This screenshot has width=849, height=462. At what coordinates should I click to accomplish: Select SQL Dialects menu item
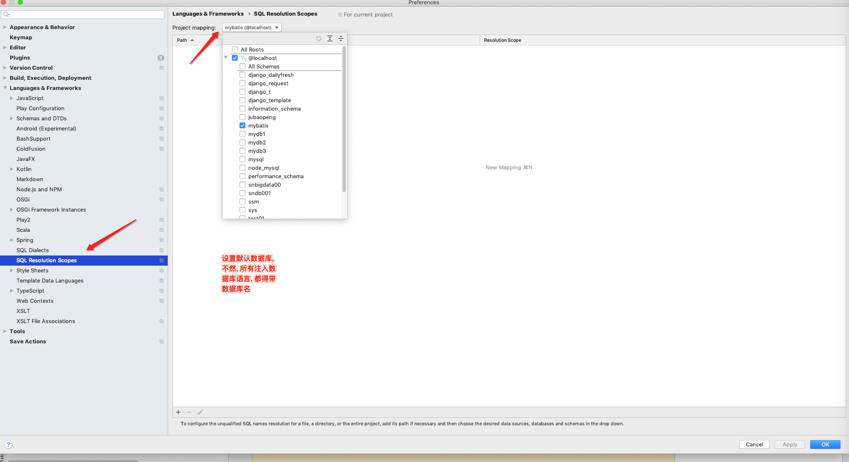pos(33,250)
